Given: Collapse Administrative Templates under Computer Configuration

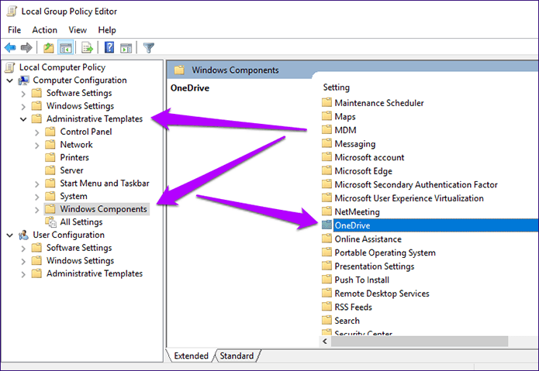Looking at the screenshot, I should tap(23, 119).
